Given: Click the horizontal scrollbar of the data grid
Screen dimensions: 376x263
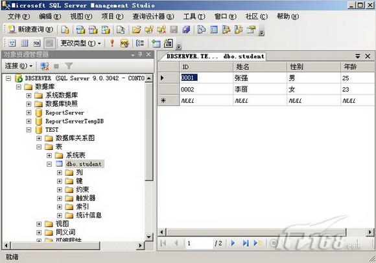Looking at the screenshot, I should pos(265,232).
